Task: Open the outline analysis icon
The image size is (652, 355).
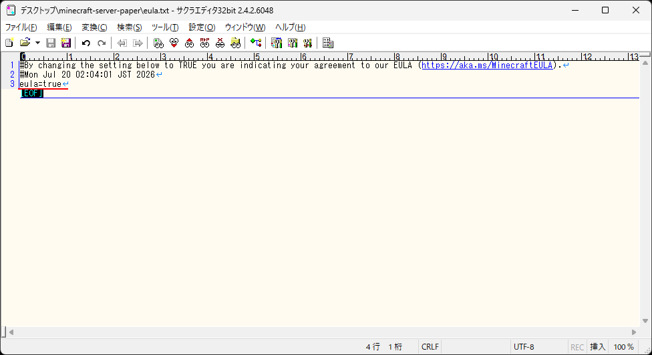Action: tap(256, 43)
